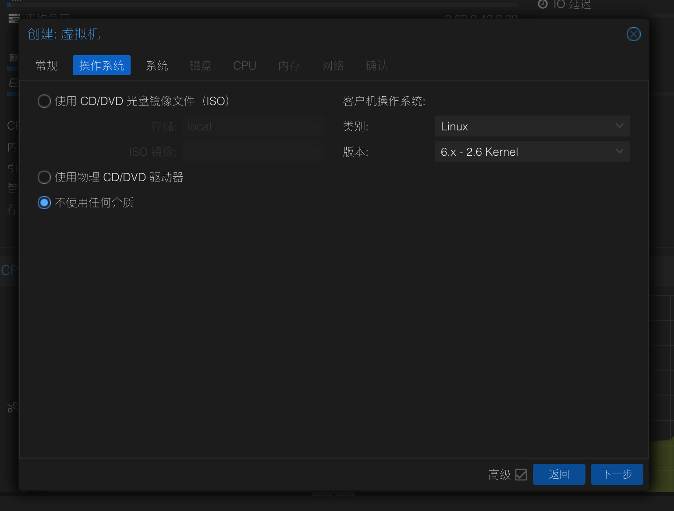Select the 操作系统 tab

tap(102, 66)
